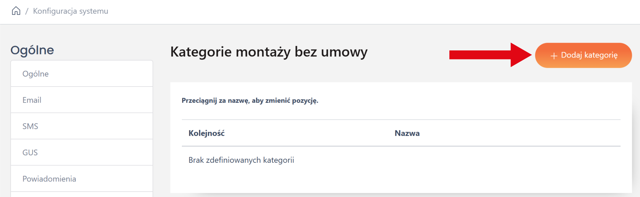Click the Brak zdefiniowanych kategorii row
The width and height of the screenshot is (640, 197).
click(x=241, y=160)
